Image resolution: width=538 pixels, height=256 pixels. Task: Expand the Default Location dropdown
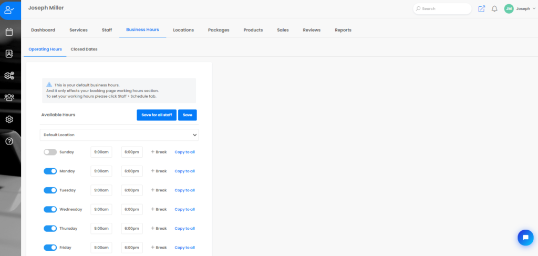pyautogui.click(x=119, y=135)
